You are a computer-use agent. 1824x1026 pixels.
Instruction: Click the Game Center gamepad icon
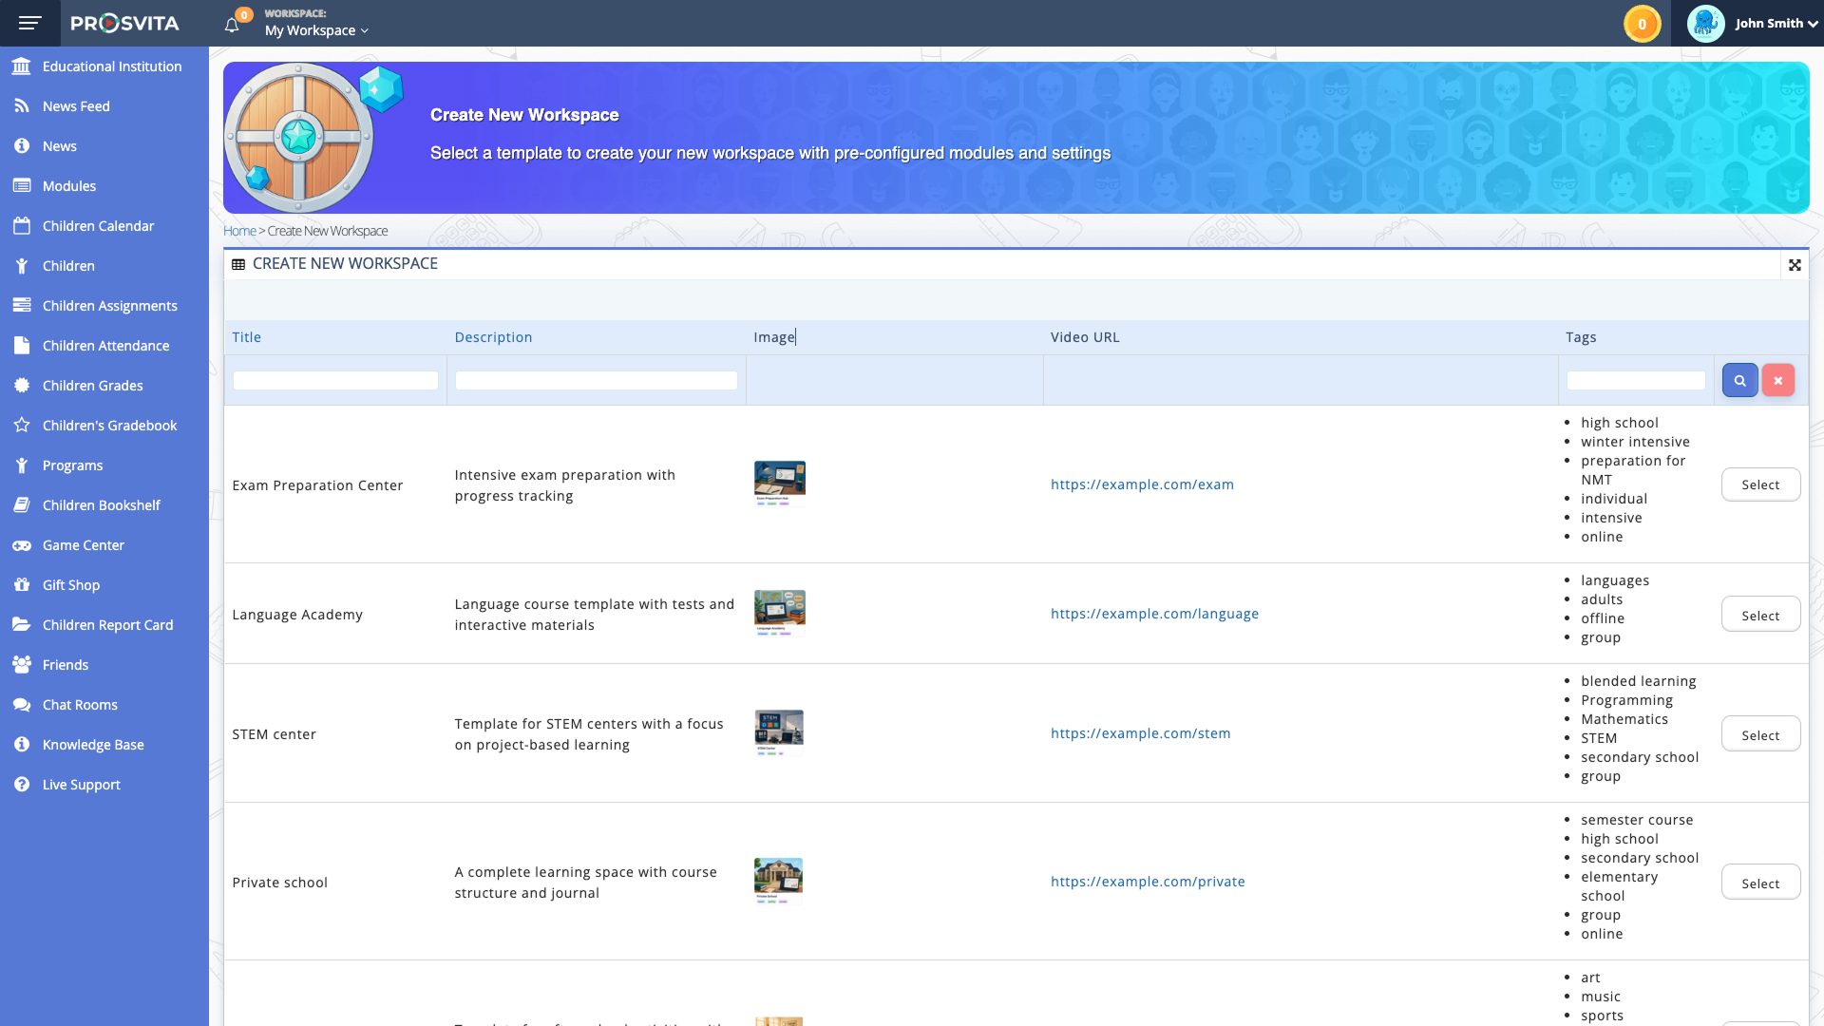[x=22, y=545]
